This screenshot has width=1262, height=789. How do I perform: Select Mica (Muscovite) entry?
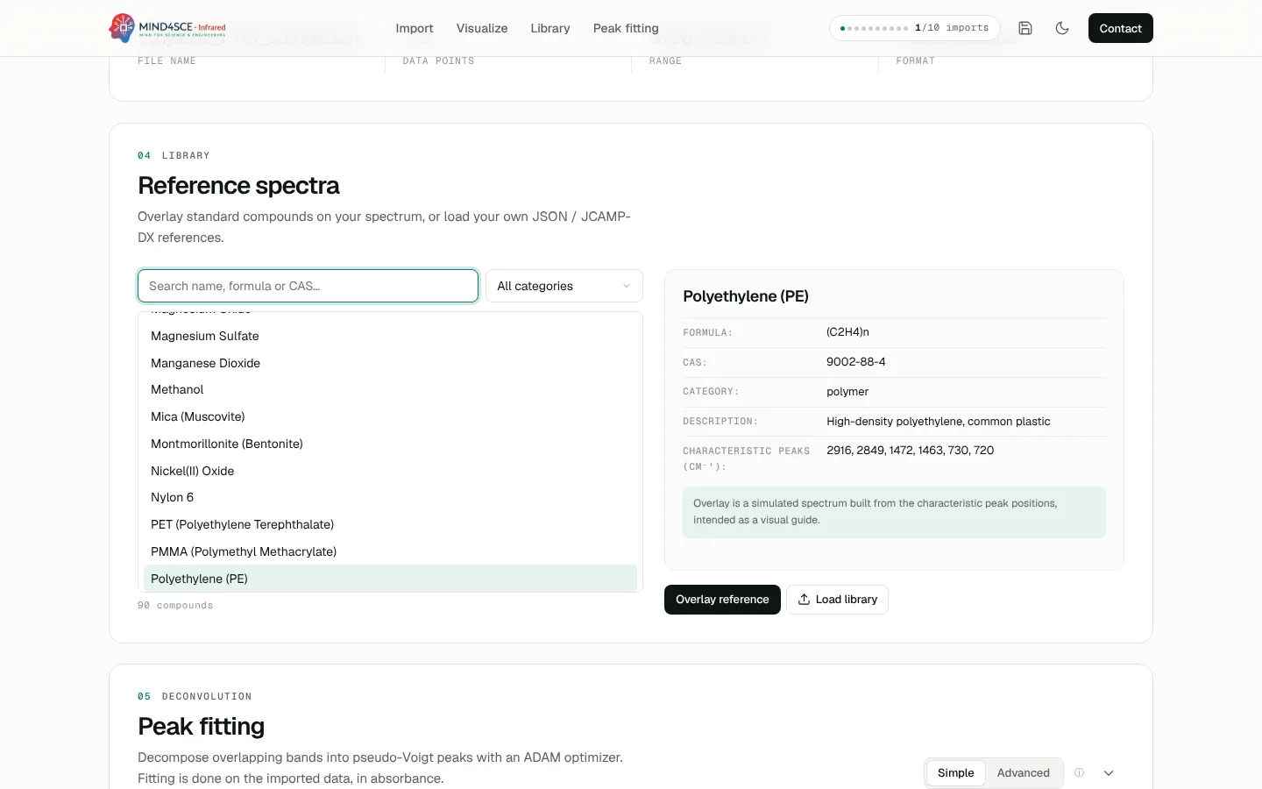pyautogui.click(x=390, y=416)
